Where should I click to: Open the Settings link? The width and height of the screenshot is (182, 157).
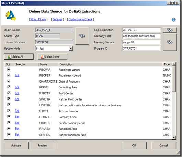click(x=57, y=19)
